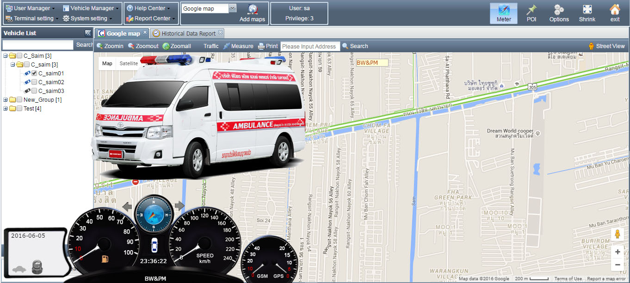Collapse the Vehicle List panel
Image resolution: width=630 pixels, height=283 pixels.
(x=88, y=33)
